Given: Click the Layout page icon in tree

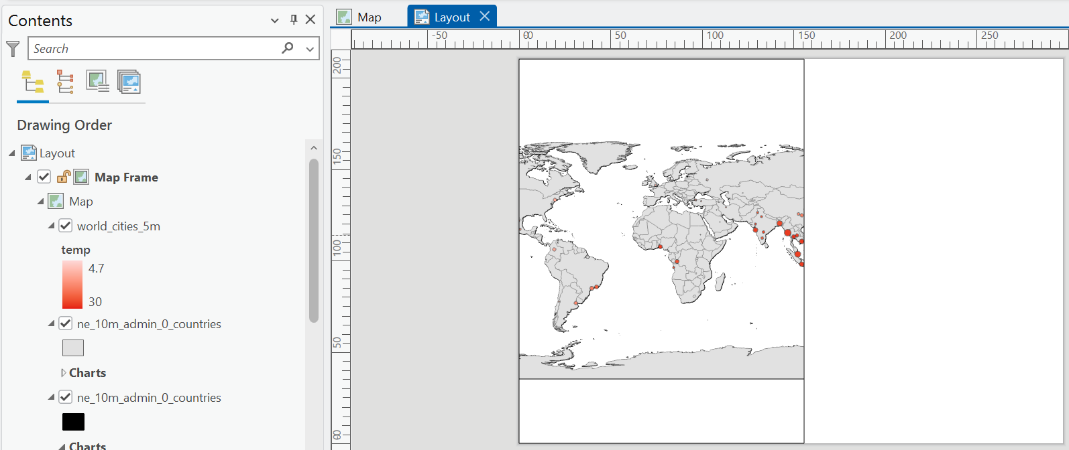Looking at the screenshot, I should [29, 153].
